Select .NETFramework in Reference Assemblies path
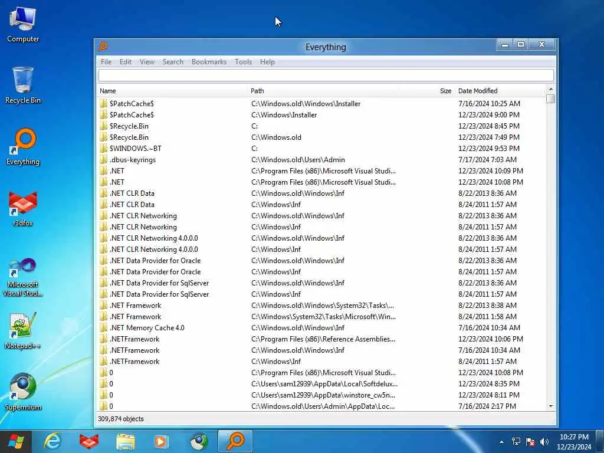Screen dimensions: 604x453 pyautogui.click(x=322, y=339)
